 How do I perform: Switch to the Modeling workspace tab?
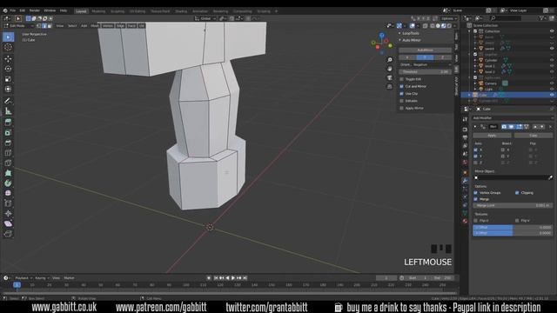click(x=98, y=11)
